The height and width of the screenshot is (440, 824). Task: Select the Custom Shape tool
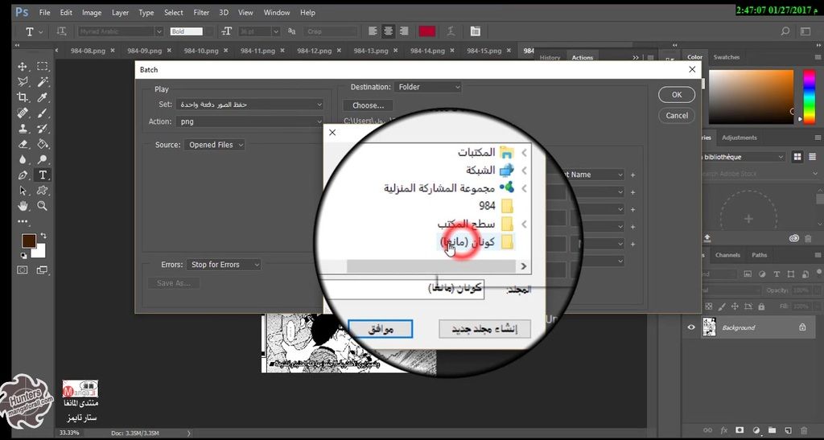[x=43, y=191]
